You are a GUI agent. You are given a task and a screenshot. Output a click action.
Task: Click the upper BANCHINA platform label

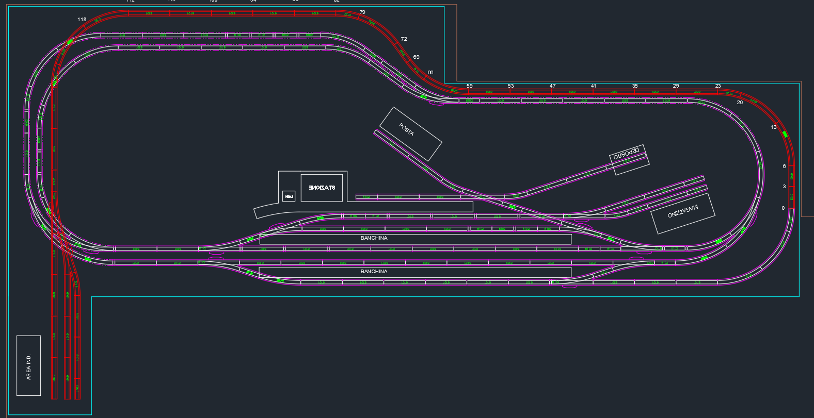(x=374, y=238)
